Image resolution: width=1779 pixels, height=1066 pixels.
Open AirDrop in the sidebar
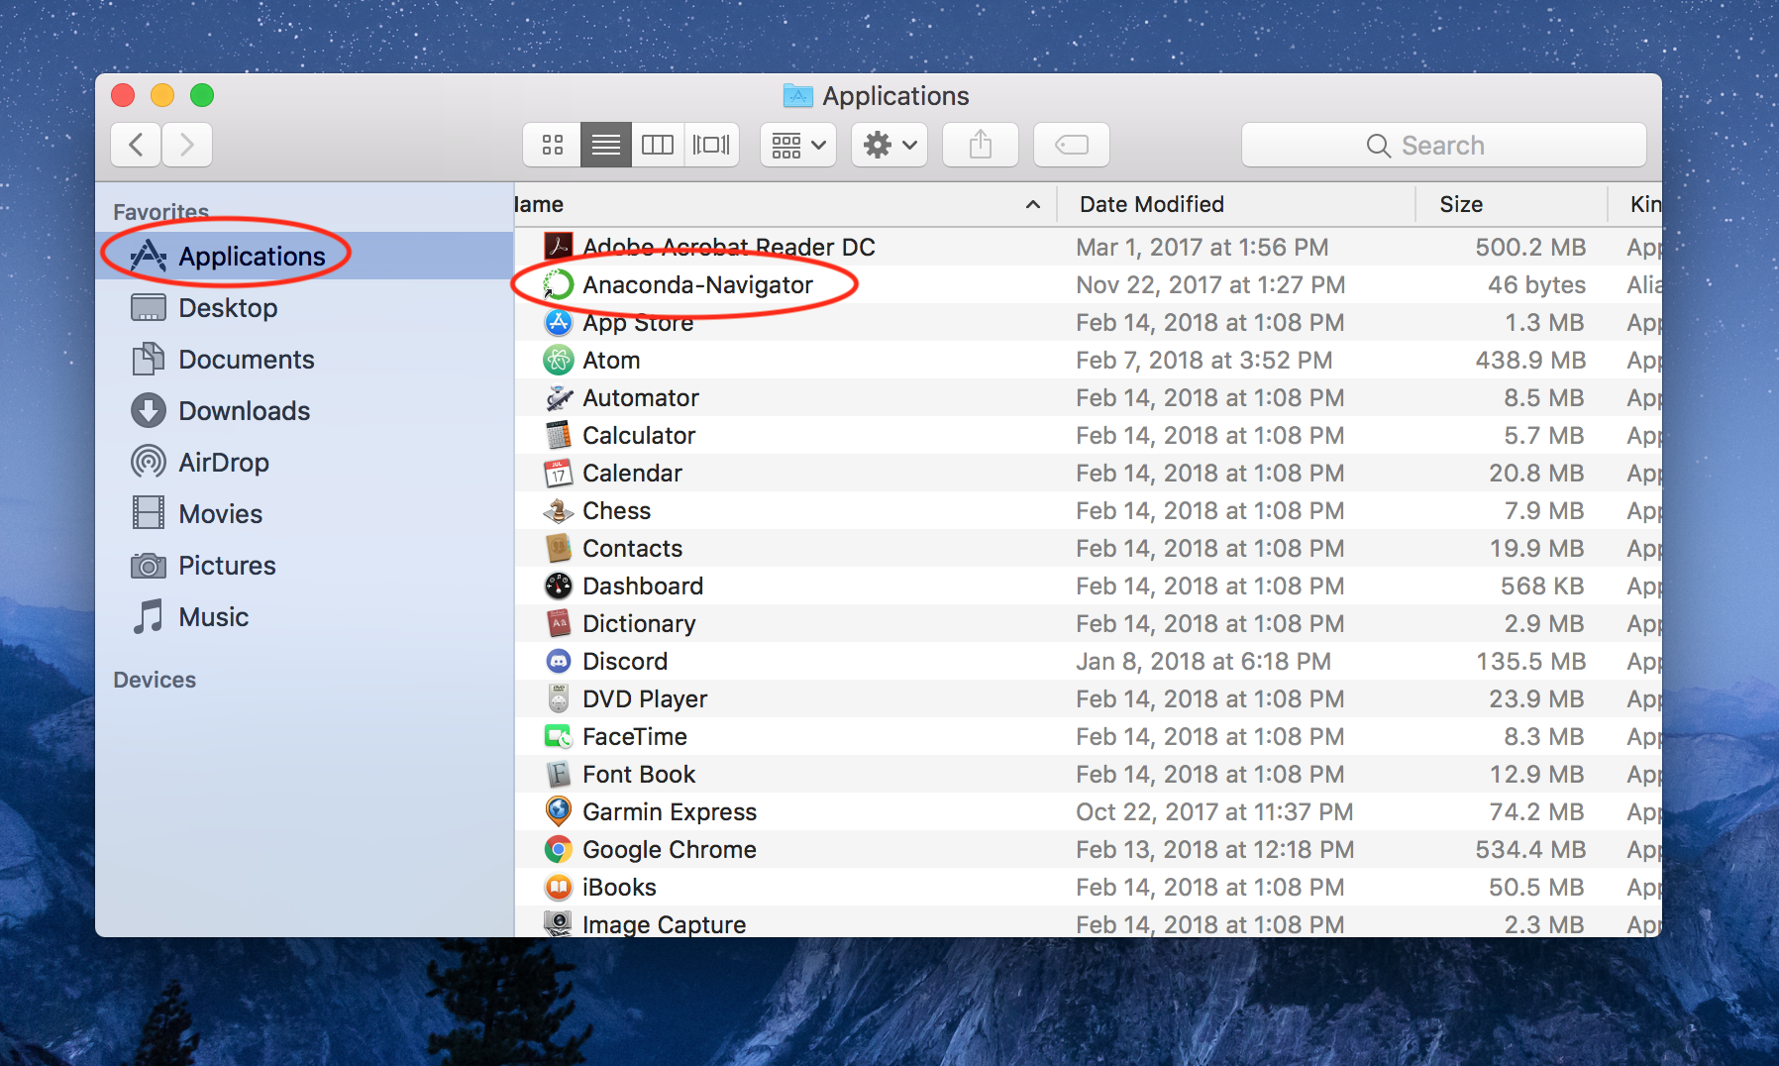pyautogui.click(x=305, y=463)
